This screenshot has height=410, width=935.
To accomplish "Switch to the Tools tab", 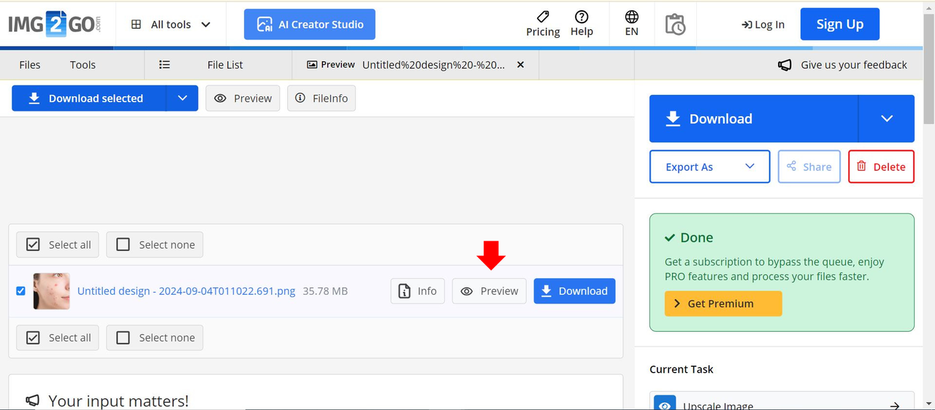I will coord(83,65).
